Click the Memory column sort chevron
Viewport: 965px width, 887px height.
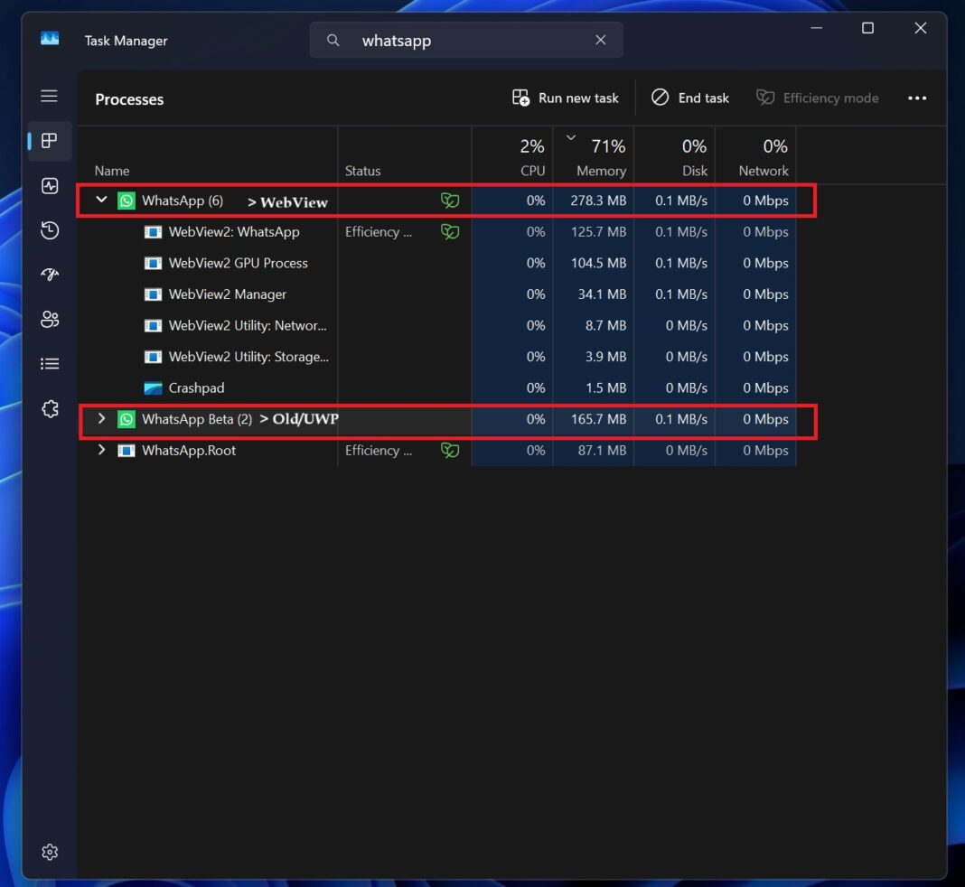pyautogui.click(x=571, y=137)
